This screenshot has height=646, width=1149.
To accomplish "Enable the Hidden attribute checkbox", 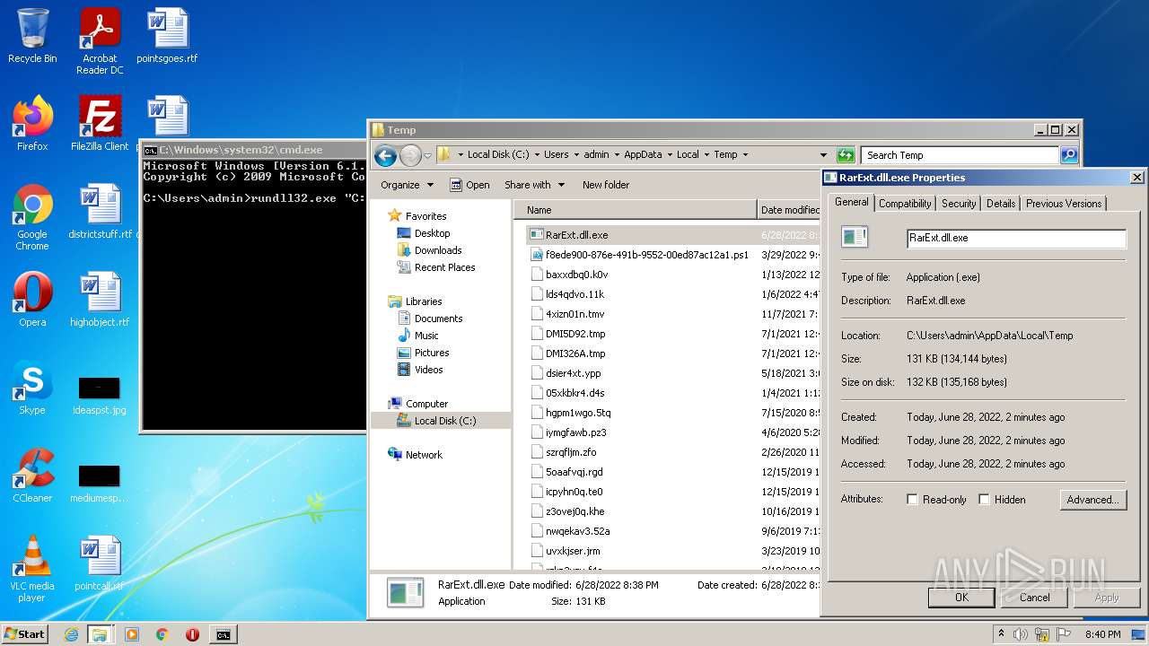I will (984, 500).
